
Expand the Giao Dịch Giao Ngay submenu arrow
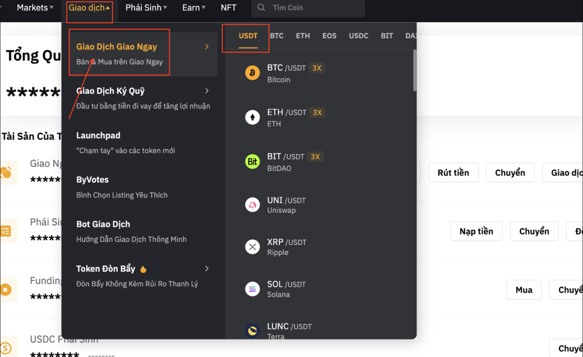(207, 47)
